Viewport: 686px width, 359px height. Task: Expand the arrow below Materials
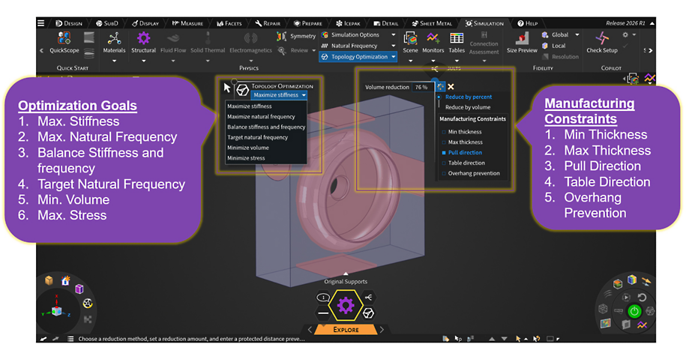click(x=114, y=61)
